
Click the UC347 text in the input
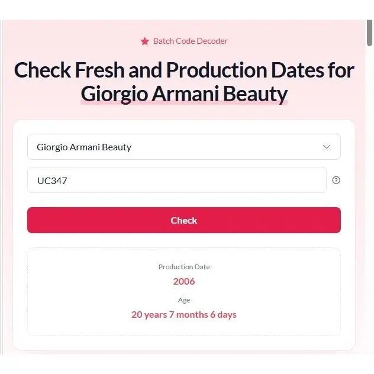(52, 180)
